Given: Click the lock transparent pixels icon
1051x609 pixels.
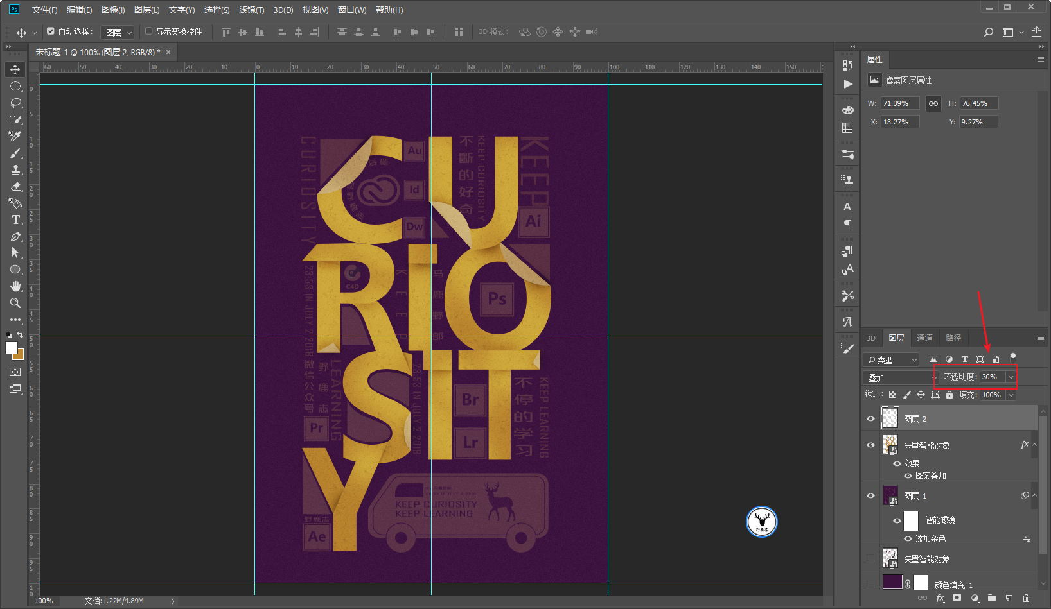Looking at the screenshot, I should click(x=892, y=395).
